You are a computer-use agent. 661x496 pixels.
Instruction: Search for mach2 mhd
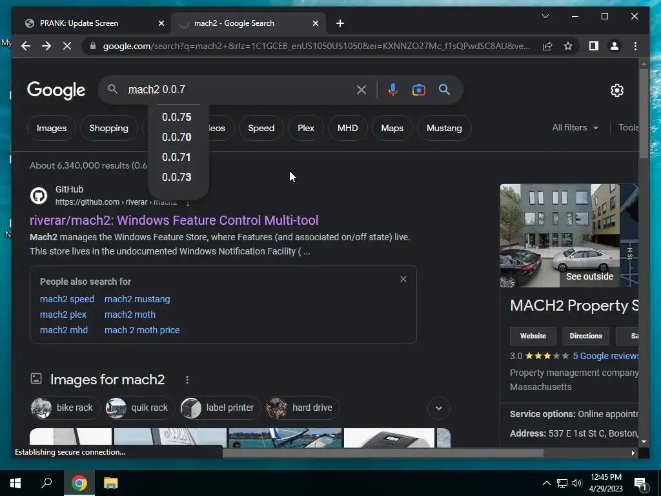pyautogui.click(x=64, y=330)
